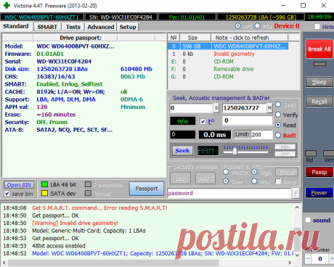The width and height of the screenshot is (334, 267).
Task: Click the Passport button
Action: pyautogui.click(x=147, y=189)
